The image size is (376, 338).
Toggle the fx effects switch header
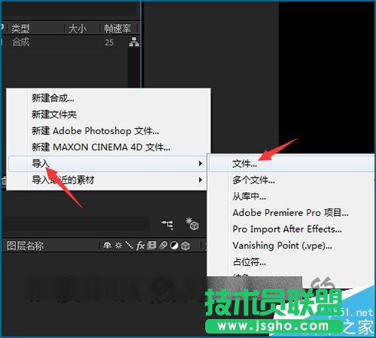tap(141, 245)
